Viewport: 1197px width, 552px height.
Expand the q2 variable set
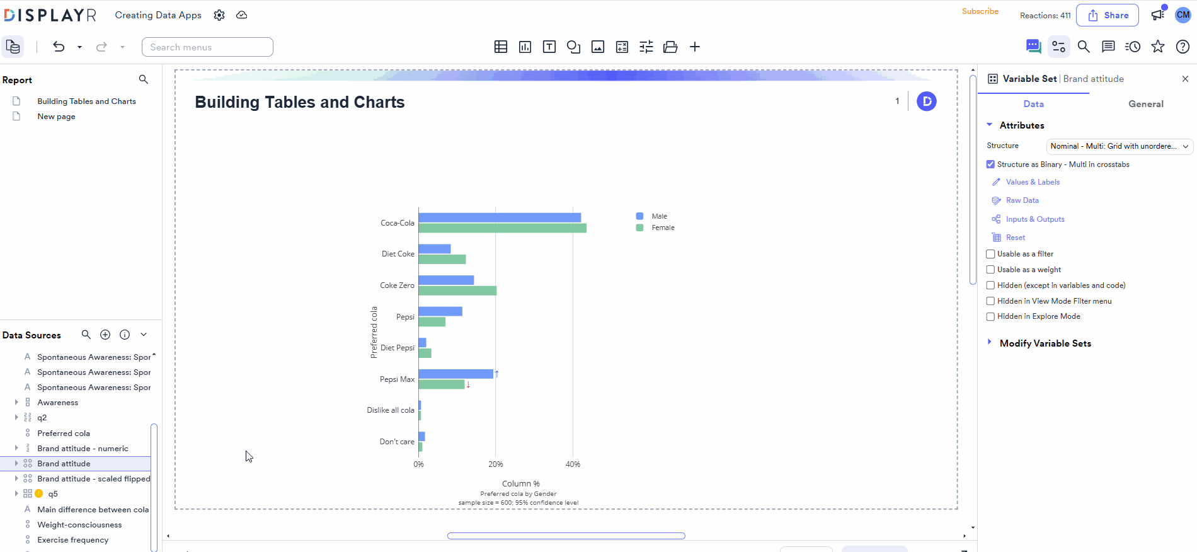(16, 417)
